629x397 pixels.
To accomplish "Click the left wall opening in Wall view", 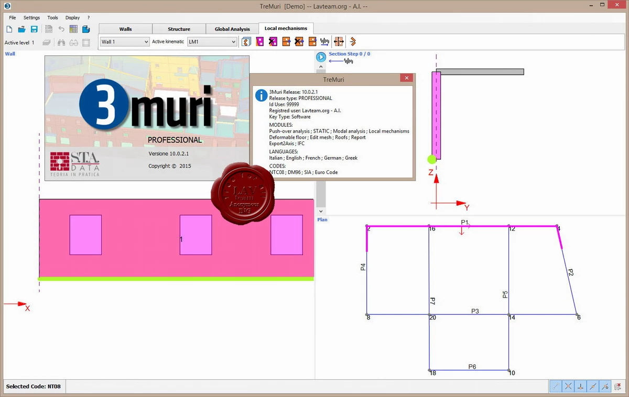I will click(x=85, y=235).
